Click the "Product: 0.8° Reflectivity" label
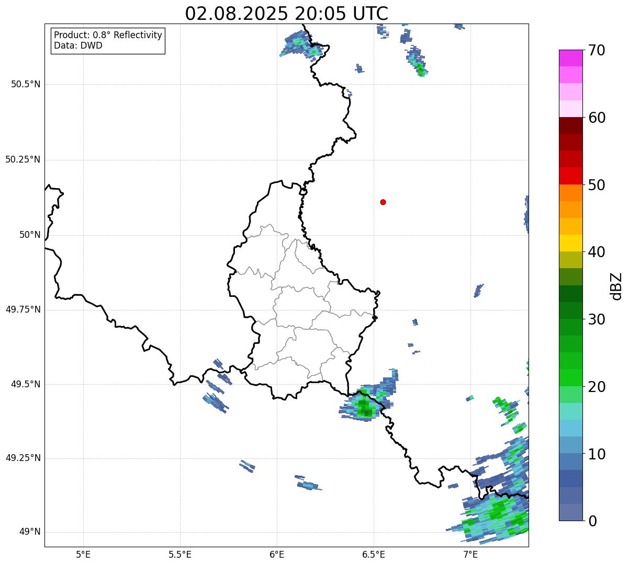This screenshot has width=629, height=565. (x=108, y=35)
